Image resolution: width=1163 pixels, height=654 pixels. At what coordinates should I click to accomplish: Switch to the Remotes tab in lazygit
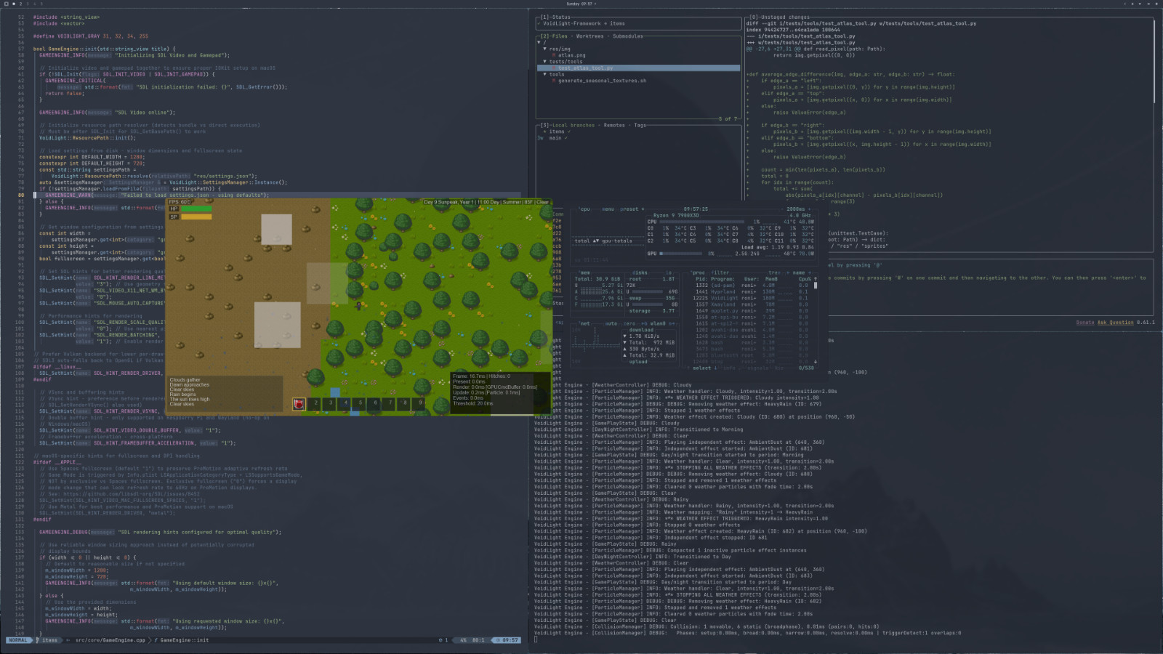(x=614, y=125)
